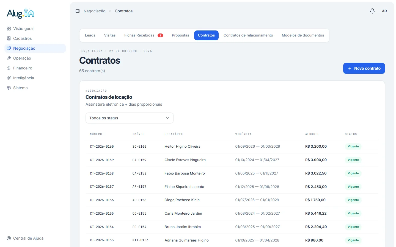This screenshot has height=247, width=396.
Task: Open Visão geral grid icon
Action: tap(9, 29)
